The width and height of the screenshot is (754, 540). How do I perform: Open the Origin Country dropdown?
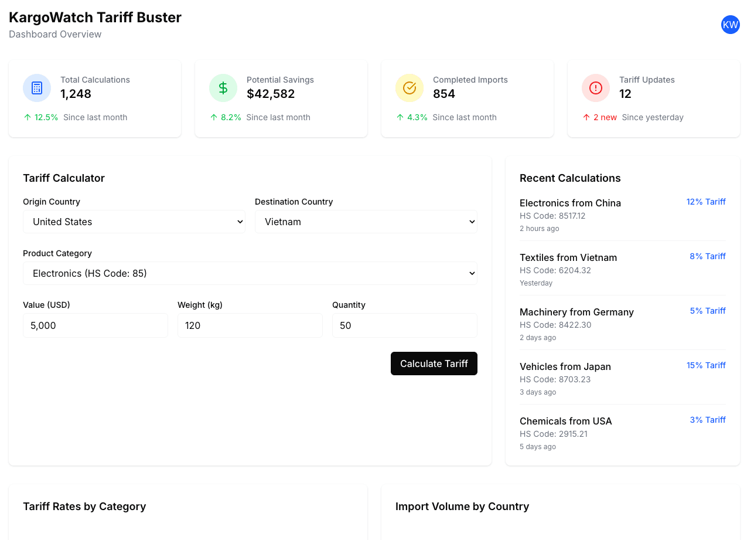134,222
